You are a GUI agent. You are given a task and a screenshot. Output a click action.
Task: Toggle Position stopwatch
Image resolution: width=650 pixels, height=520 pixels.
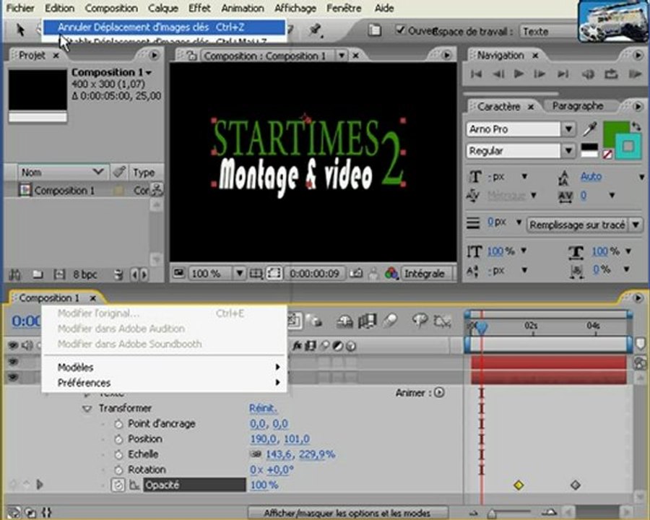coord(118,439)
